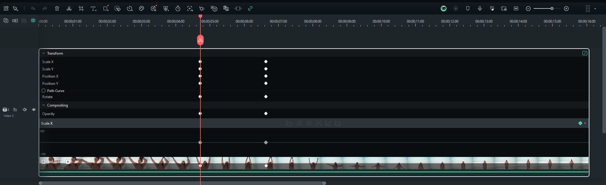The width and height of the screenshot is (606, 185).
Task: Open the AI translation icon
Action: click(x=226, y=8)
